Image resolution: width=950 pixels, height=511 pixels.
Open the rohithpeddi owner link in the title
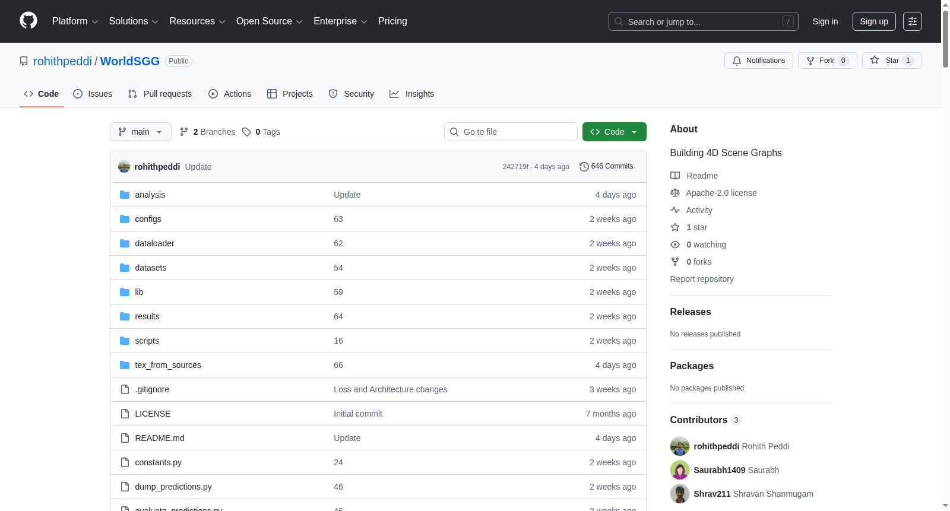click(62, 61)
